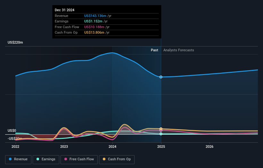Click the US$220m y-axis label

tap(15, 42)
